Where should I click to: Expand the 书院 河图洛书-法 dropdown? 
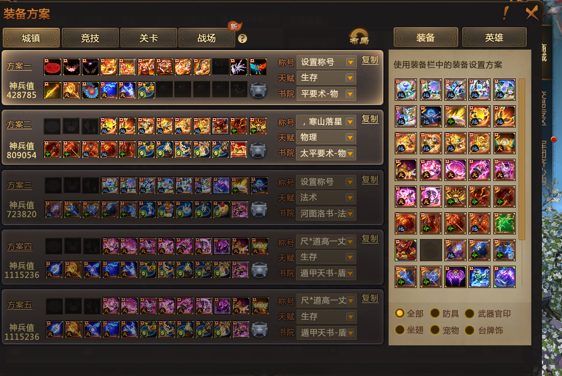pos(326,213)
